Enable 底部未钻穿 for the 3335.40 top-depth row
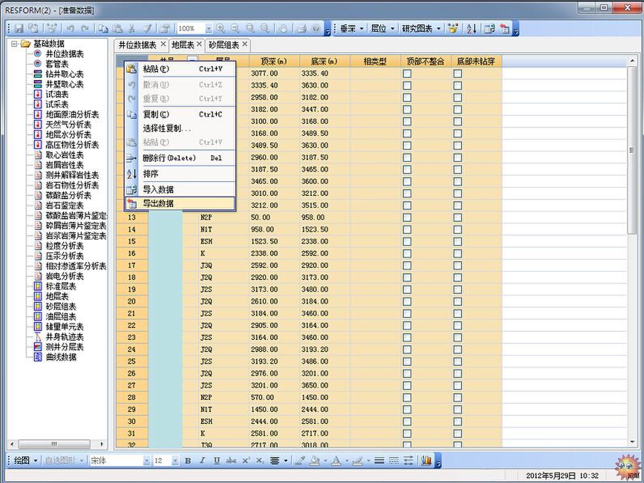Viewport: 644px width, 483px height. tap(458, 85)
